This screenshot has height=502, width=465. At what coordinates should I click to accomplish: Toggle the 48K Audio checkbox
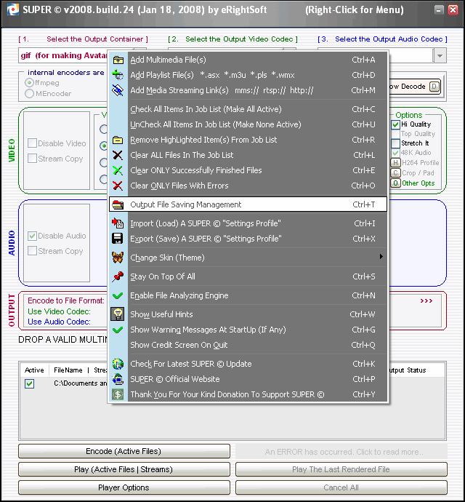[395, 153]
